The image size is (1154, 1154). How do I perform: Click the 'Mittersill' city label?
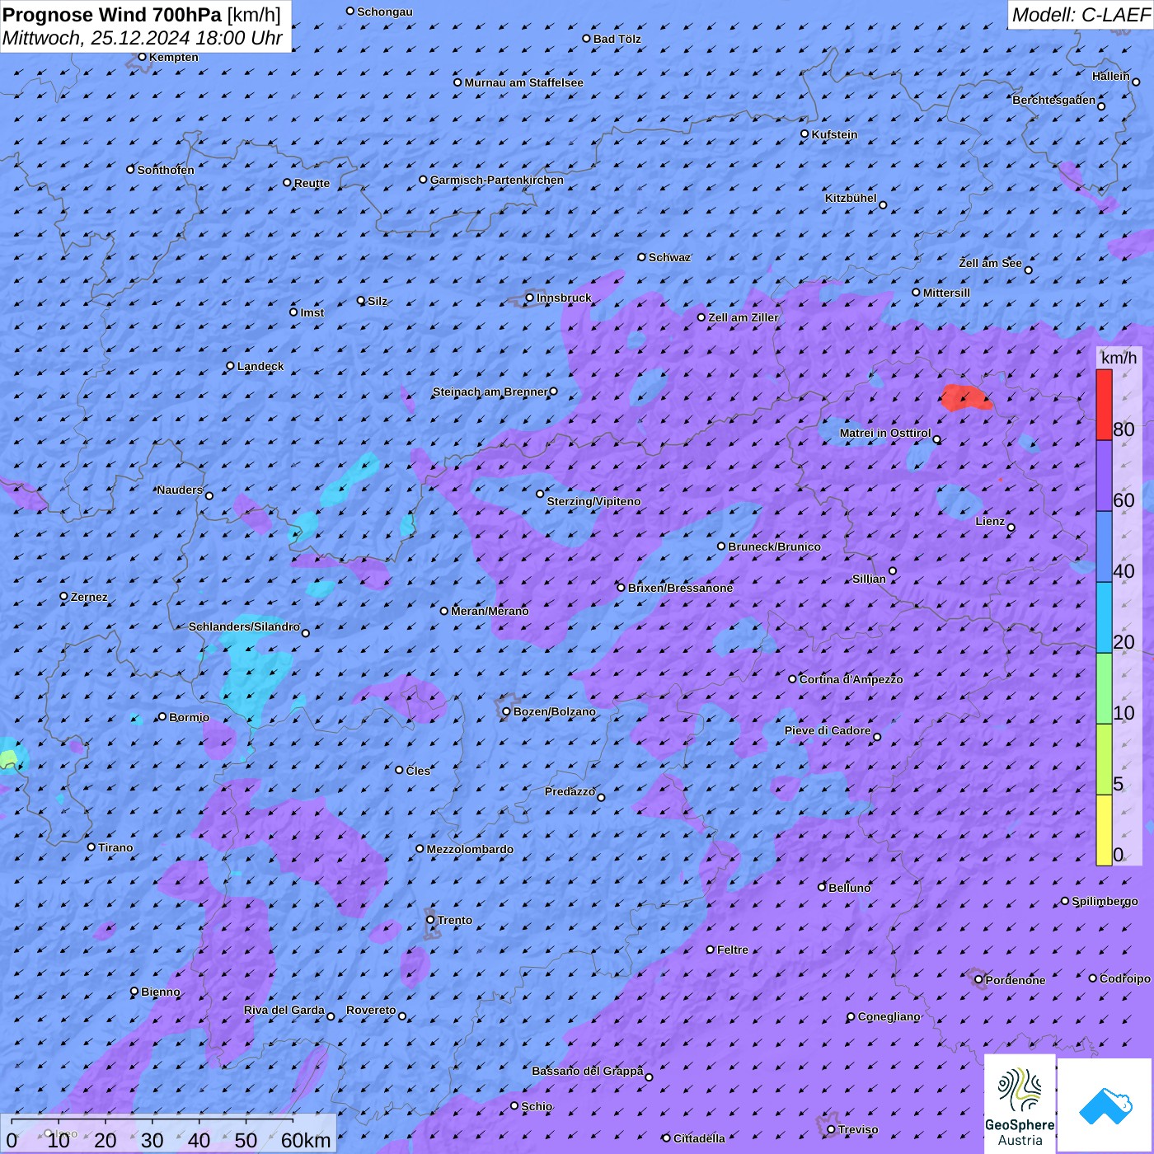947,293
